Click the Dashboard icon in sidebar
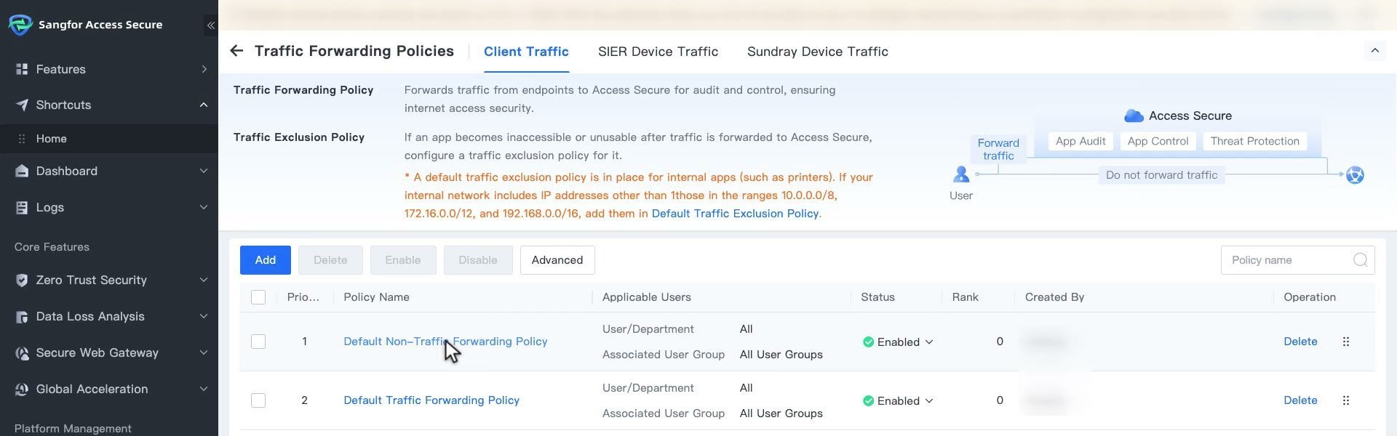 pos(22,171)
